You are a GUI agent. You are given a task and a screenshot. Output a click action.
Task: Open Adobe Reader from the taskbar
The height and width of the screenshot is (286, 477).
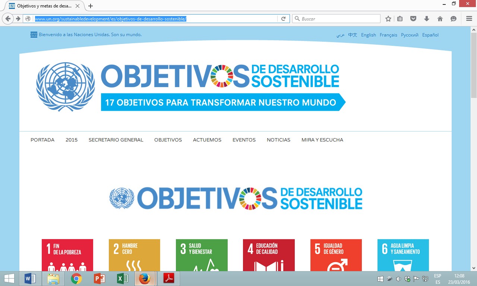click(168, 279)
